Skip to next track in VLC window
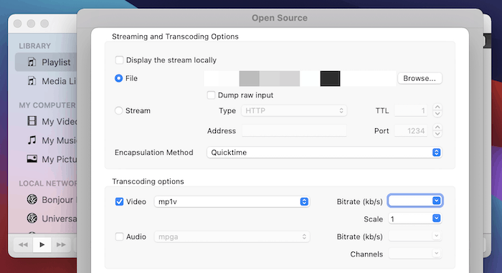The width and height of the screenshot is (502, 273). (61, 244)
